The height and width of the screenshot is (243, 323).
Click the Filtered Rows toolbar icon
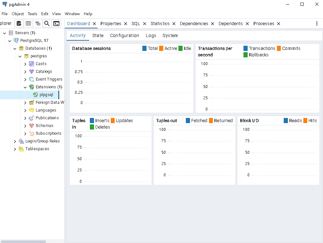(x=38, y=24)
